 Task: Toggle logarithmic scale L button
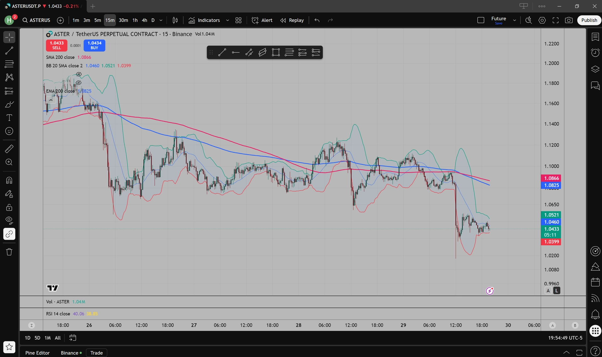coord(557,291)
